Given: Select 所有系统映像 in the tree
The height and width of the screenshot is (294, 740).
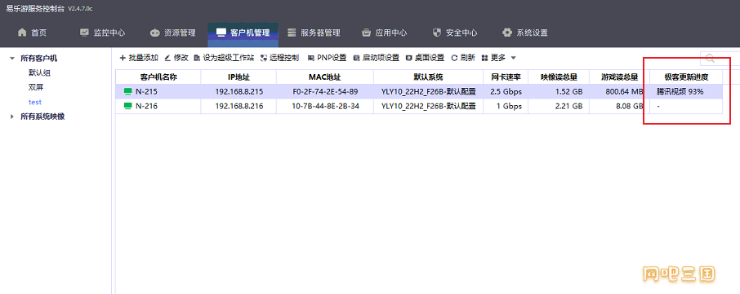Looking at the screenshot, I should 42,116.
